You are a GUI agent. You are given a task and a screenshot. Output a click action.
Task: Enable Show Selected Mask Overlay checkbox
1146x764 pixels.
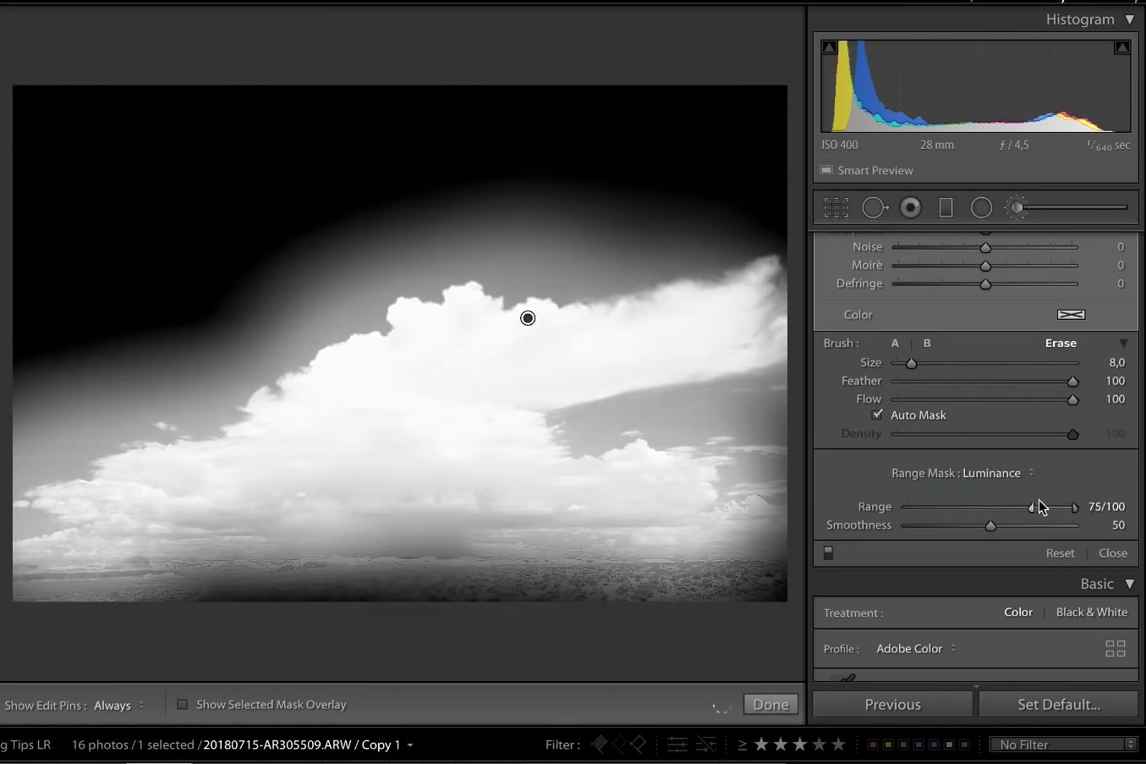[x=182, y=704]
